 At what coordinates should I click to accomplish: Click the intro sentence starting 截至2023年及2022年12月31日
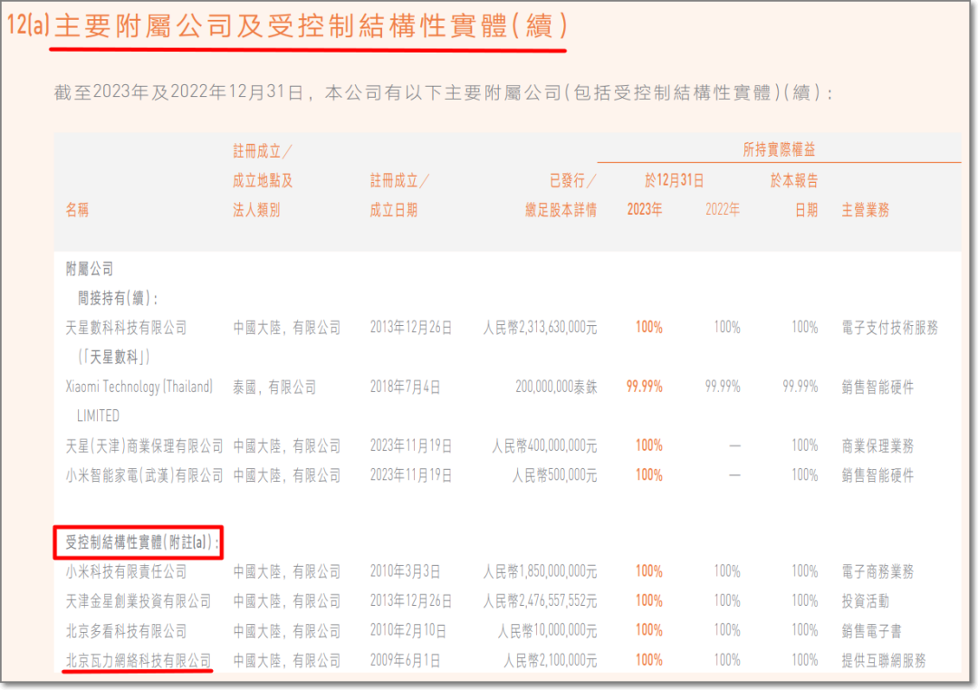(x=443, y=93)
